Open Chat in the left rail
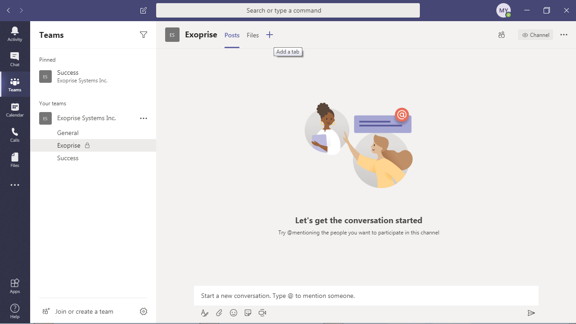Screen dimensions: 576x324 [15, 59]
